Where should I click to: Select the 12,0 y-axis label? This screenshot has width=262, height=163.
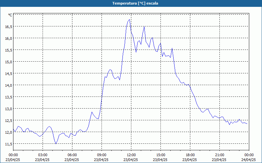pyautogui.click(x=9, y=132)
